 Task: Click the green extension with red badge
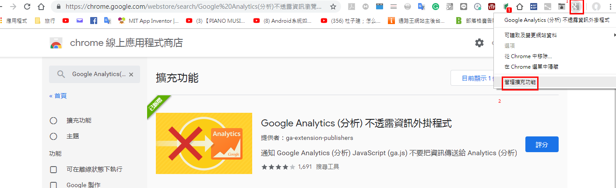(x=507, y=7)
